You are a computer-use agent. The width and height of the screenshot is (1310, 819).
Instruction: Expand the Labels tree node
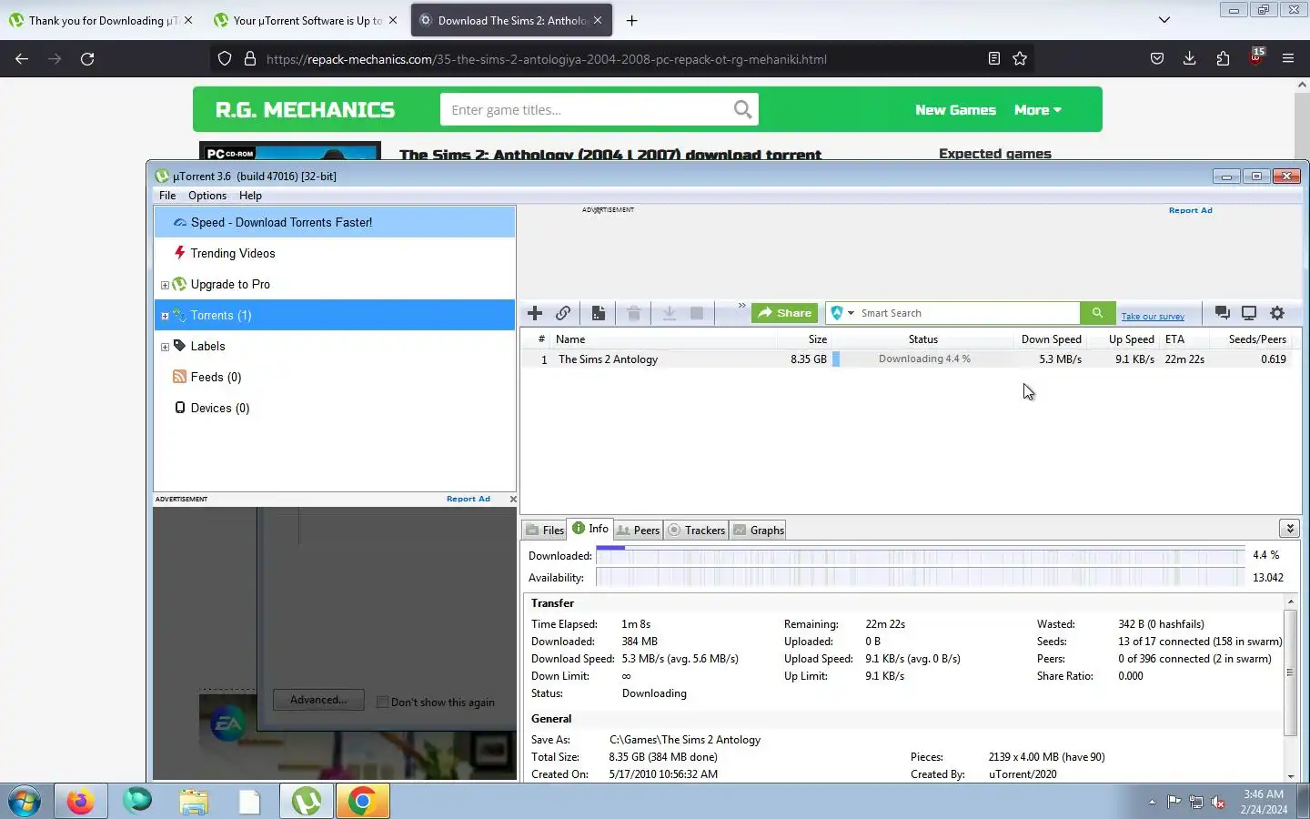(x=165, y=347)
